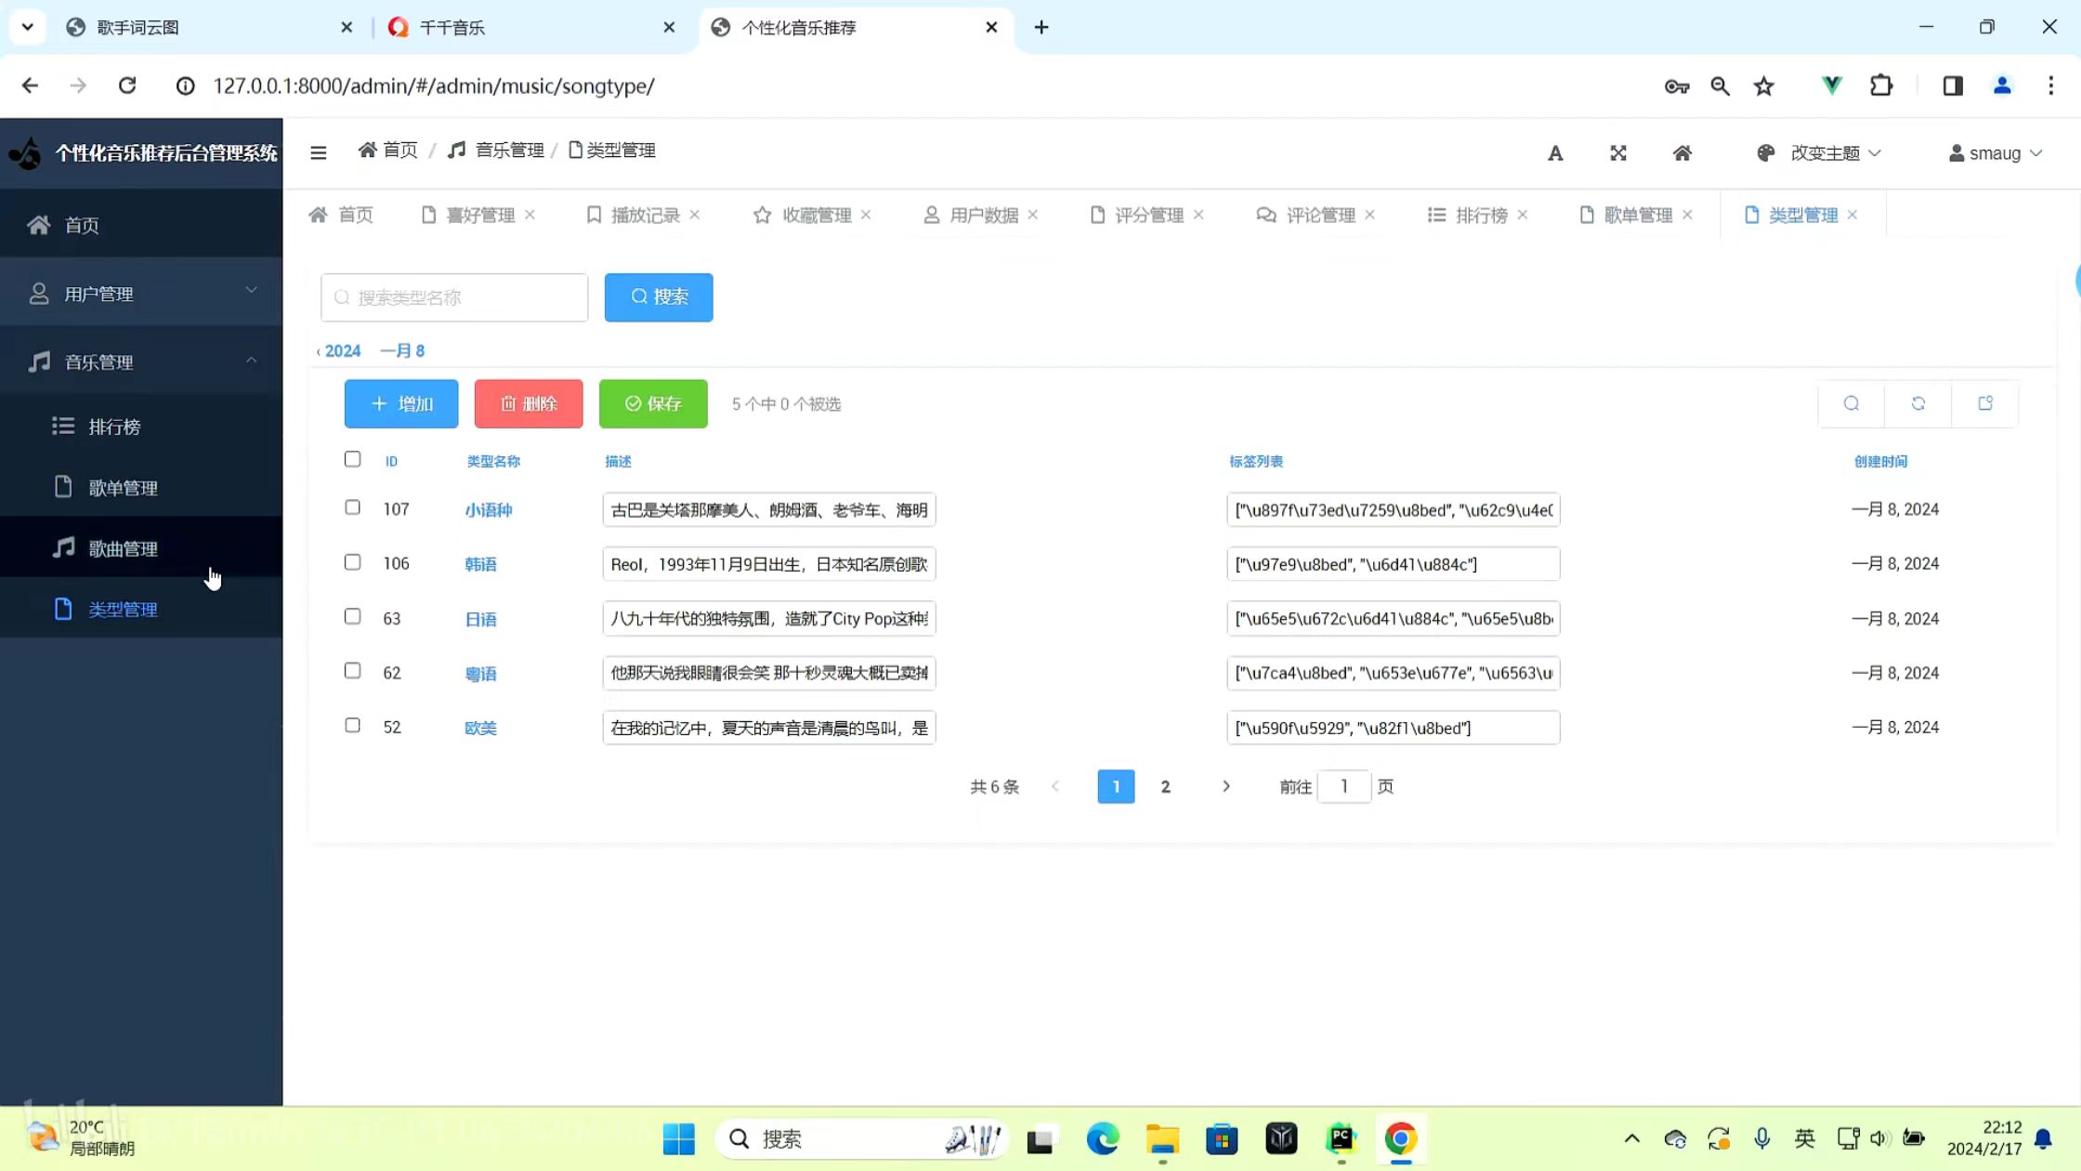Check the row for ID 106 韩语
The image size is (2081, 1171).
pyautogui.click(x=352, y=562)
